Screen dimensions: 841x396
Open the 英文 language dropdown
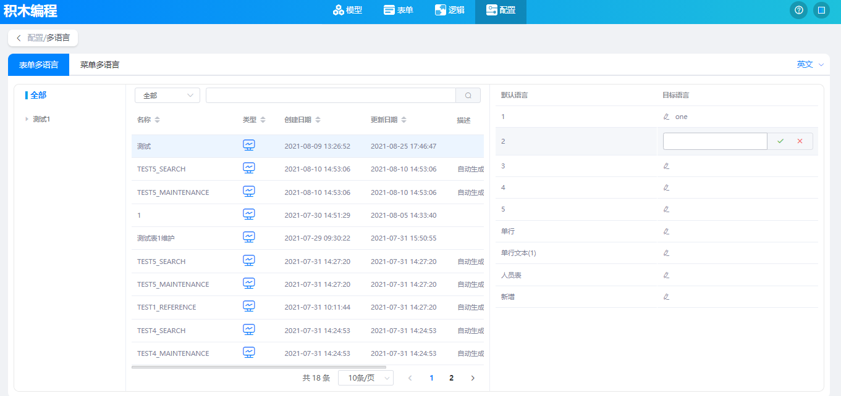(810, 64)
